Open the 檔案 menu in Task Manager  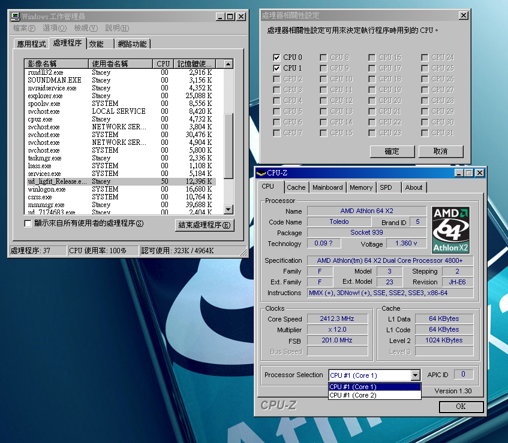25,28
